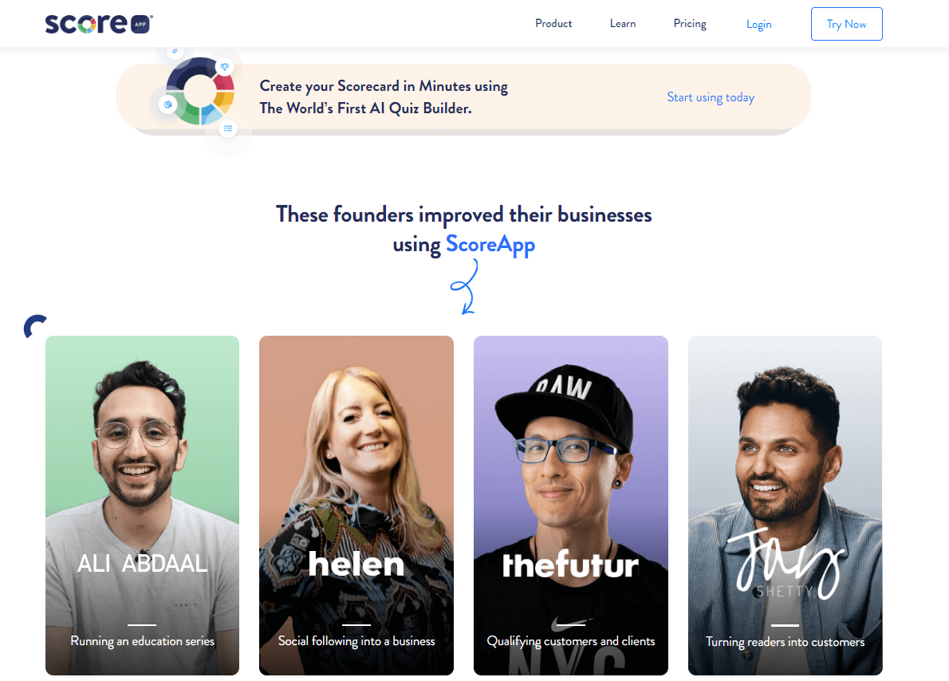Viewport: 949px width, 681px height.
Task: Open thefutur founder card
Action: (571, 506)
